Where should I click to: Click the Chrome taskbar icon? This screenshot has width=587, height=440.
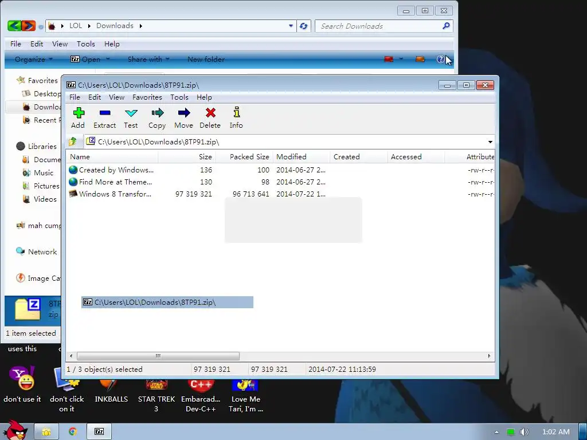pyautogui.click(x=73, y=432)
